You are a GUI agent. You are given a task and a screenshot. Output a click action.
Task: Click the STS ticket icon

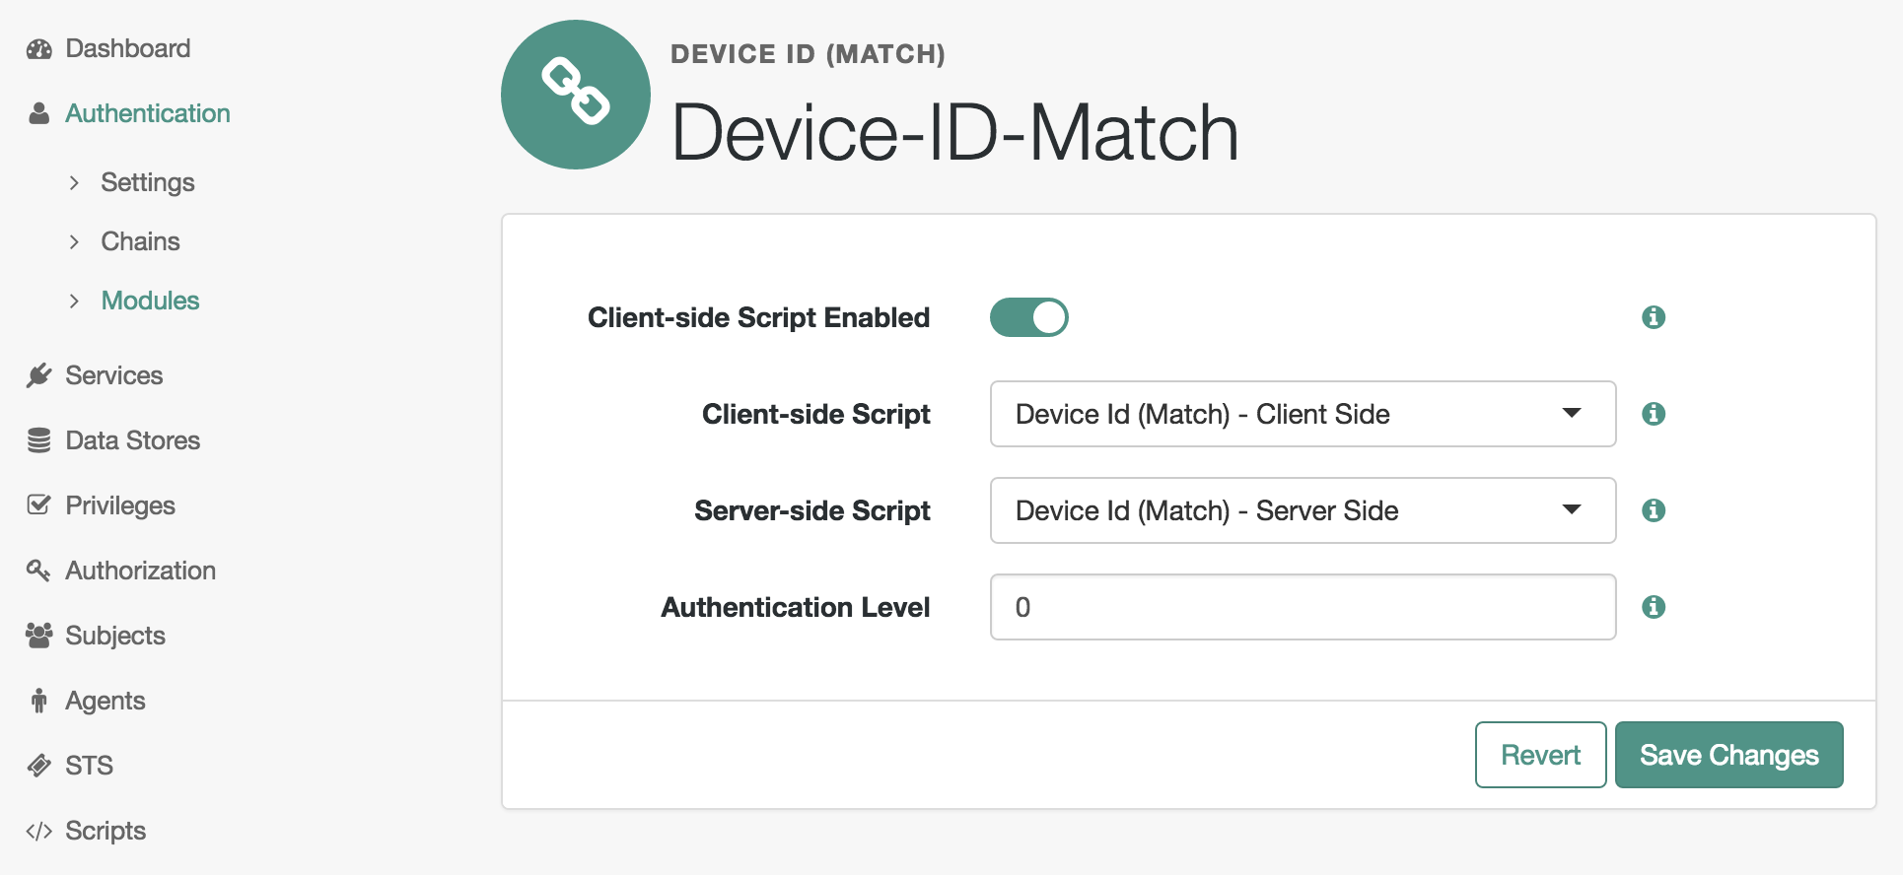39,766
